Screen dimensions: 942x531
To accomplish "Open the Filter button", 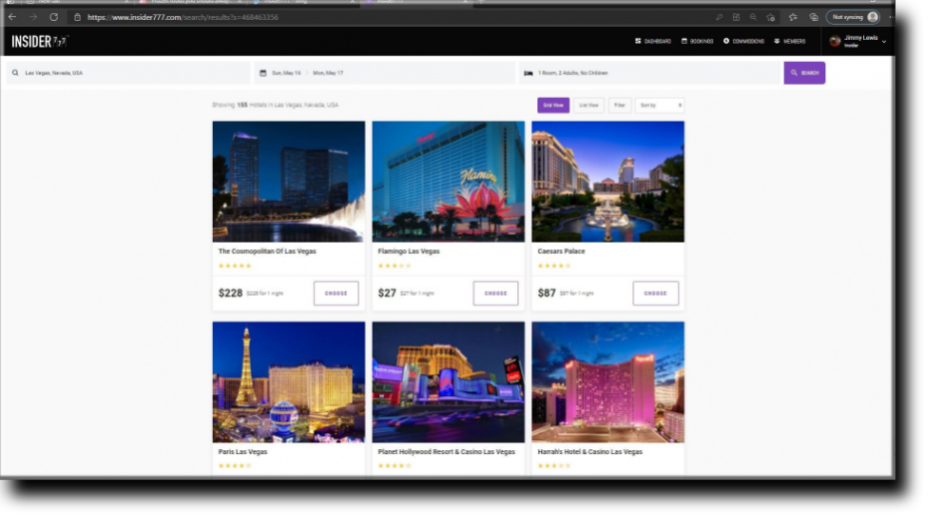I will [619, 106].
